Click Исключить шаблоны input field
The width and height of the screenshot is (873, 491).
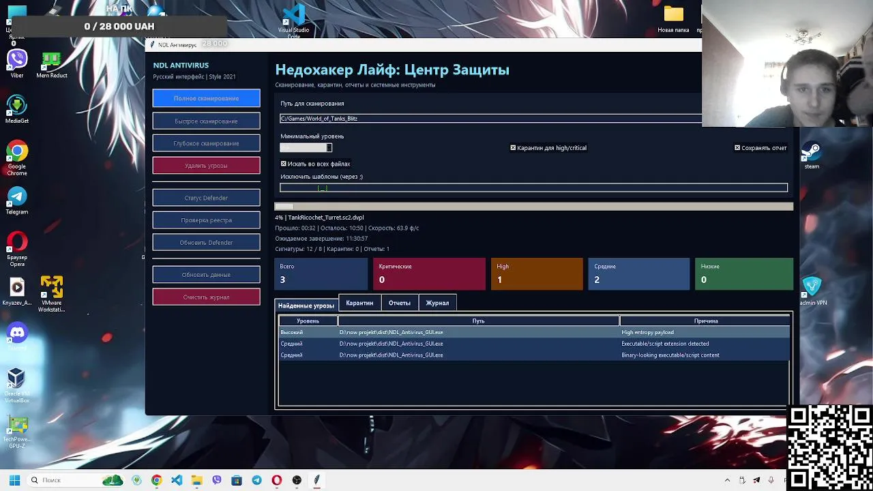534,188
